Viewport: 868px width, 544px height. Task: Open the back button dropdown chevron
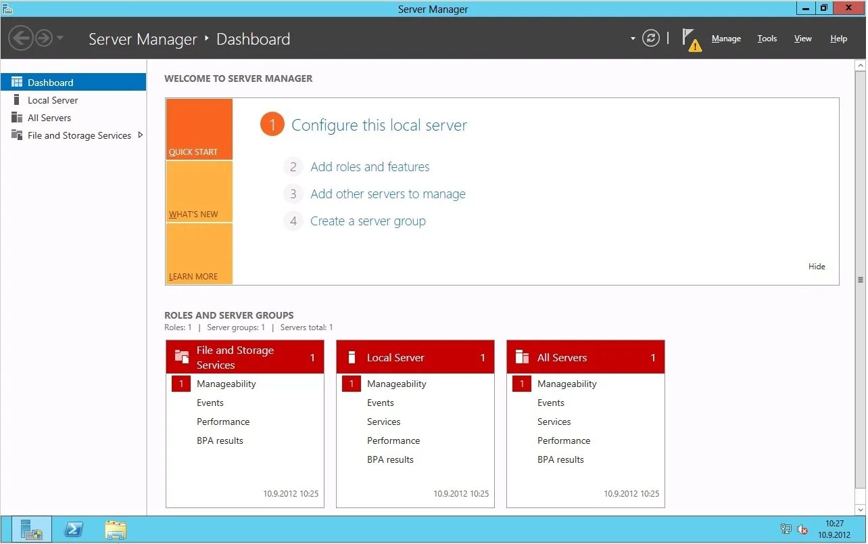(60, 39)
